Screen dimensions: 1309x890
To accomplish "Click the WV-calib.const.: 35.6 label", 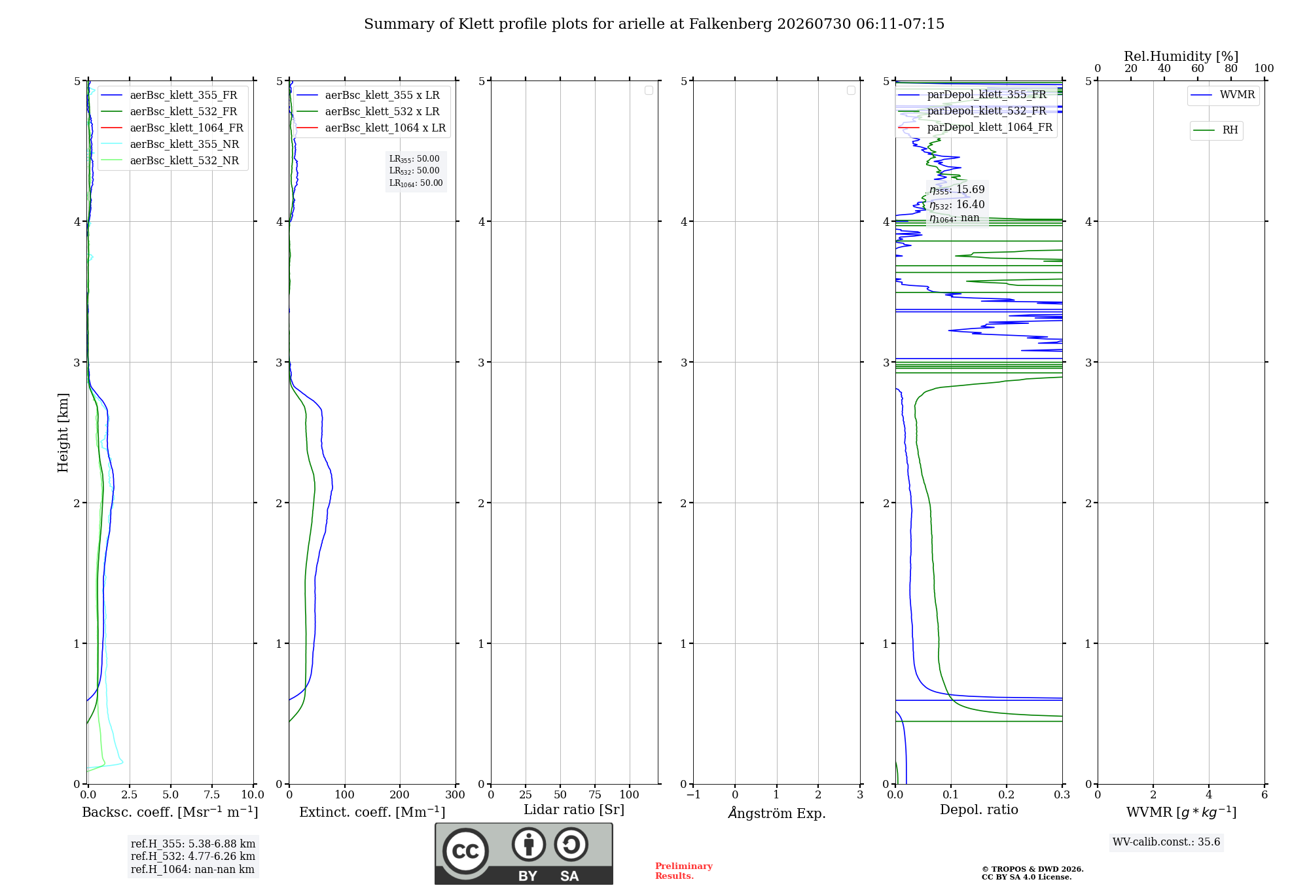I will coord(1166,842).
